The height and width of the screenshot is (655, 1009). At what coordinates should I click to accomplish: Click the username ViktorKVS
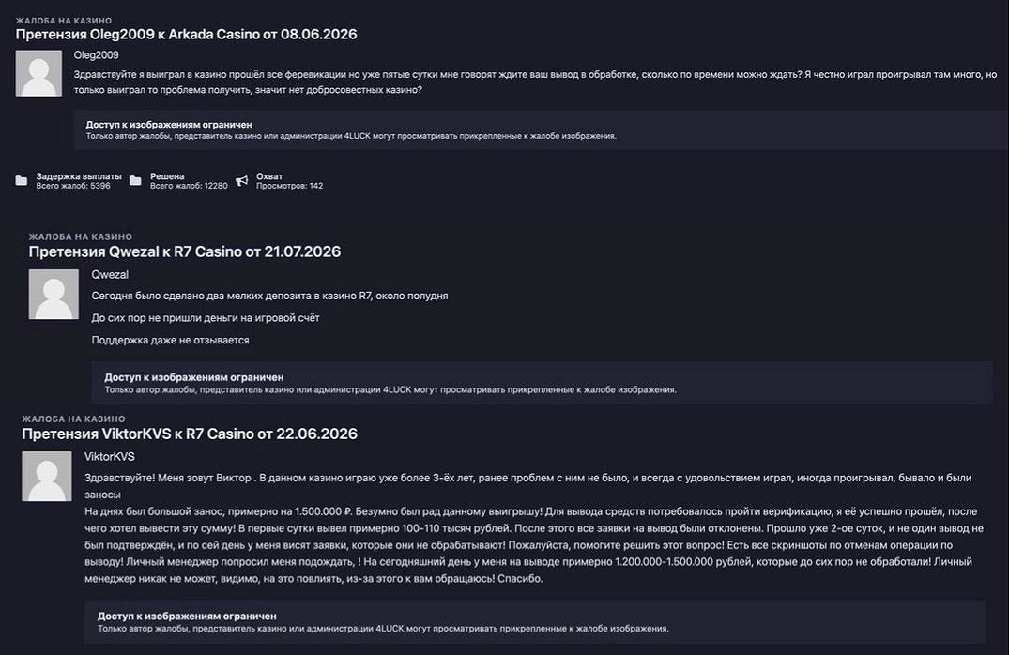click(x=110, y=457)
